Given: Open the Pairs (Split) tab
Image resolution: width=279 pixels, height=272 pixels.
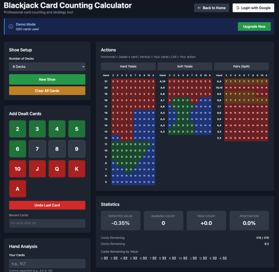Looking at the screenshot, I should tap(241, 66).
